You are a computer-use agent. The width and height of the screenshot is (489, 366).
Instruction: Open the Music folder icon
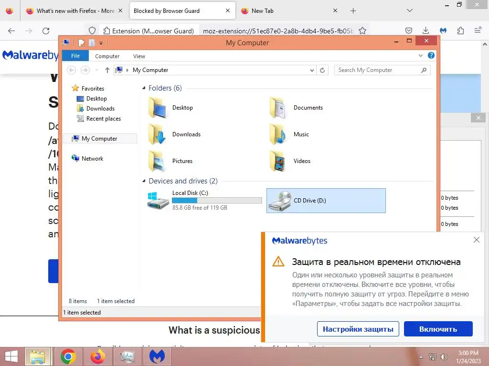click(x=277, y=134)
